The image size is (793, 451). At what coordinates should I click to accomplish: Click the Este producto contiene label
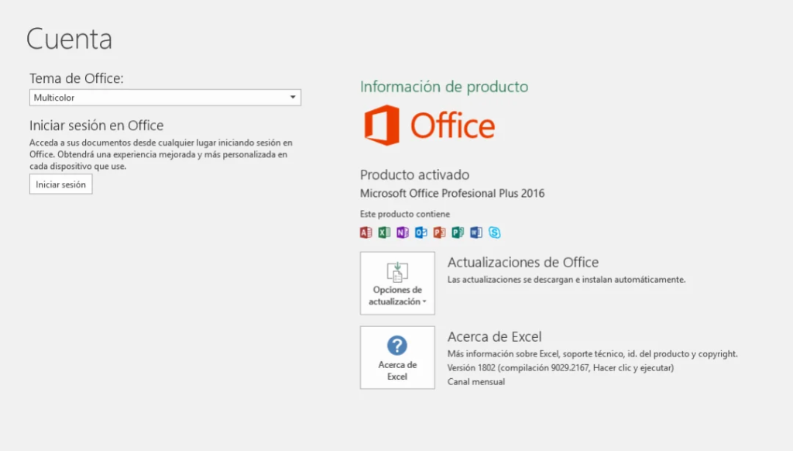pyautogui.click(x=404, y=214)
